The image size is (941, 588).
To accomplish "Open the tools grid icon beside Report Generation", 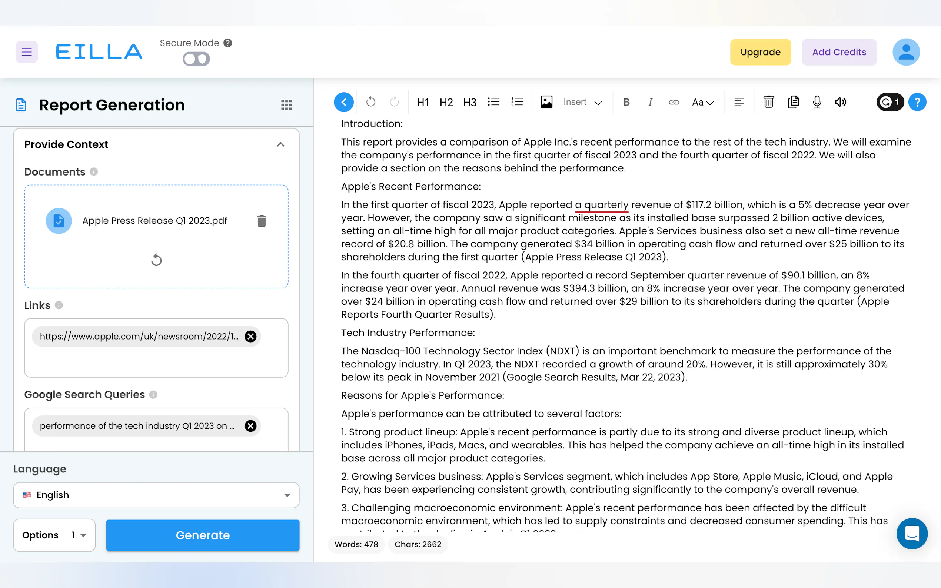I will [286, 105].
